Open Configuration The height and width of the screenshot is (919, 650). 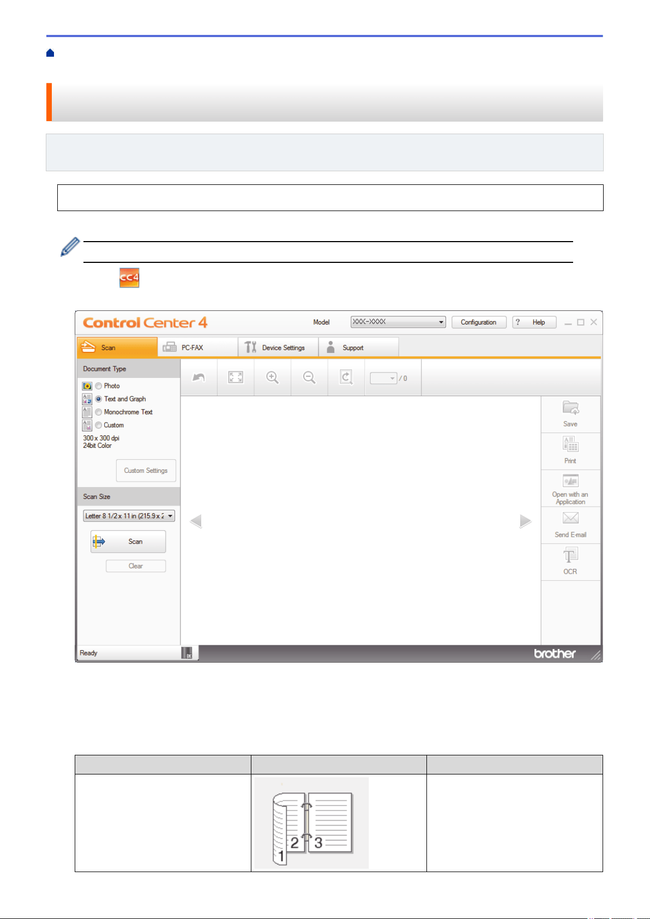[479, 322]
